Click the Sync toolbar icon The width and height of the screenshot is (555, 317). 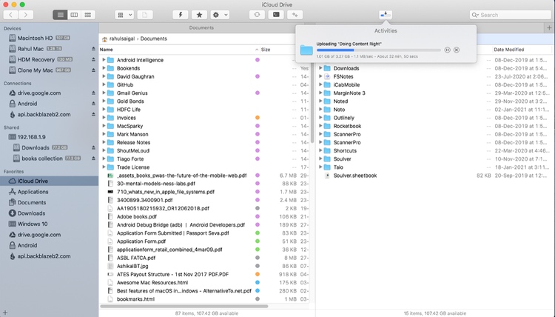256,14
